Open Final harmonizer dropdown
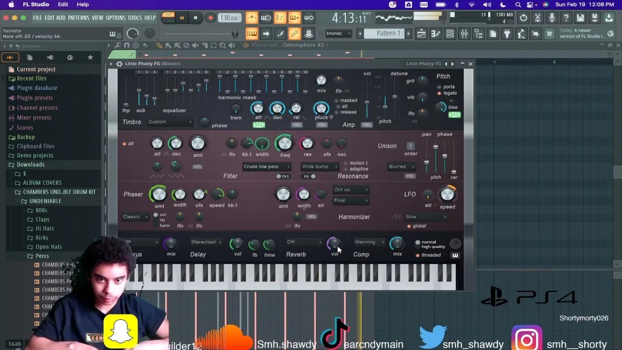 point(351,200)
